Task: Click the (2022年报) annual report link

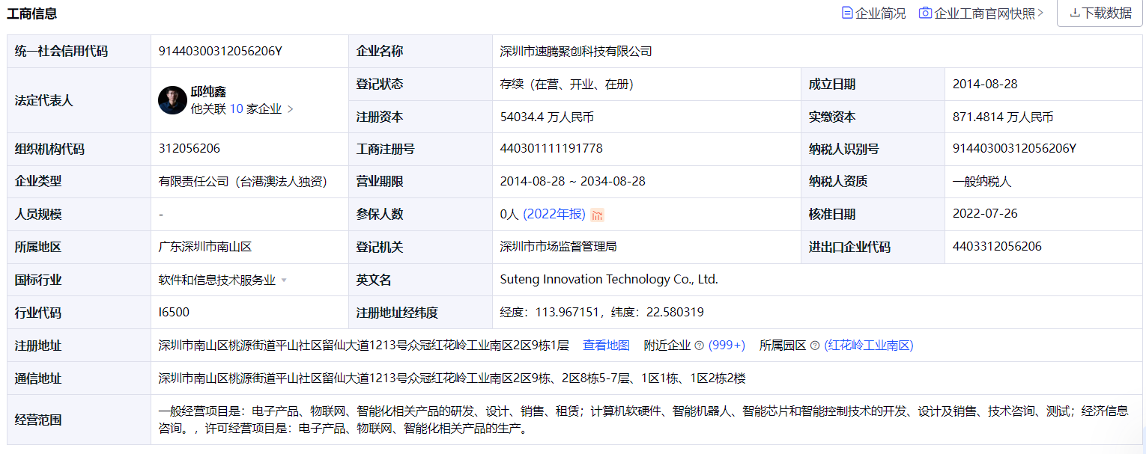Action: (554, 215)
